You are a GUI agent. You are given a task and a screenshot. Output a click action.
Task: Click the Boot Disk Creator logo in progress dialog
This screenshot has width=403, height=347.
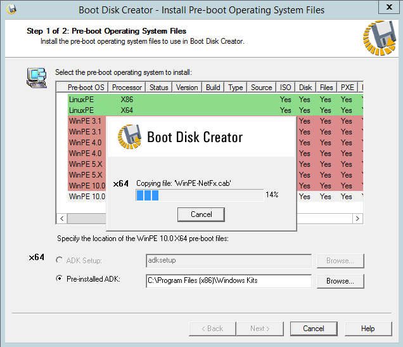pos(129,136)
